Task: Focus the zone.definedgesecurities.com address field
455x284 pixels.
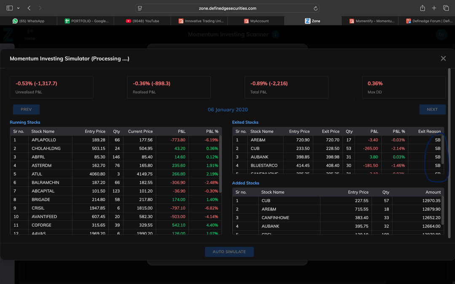Action: [x=227, y=8]
